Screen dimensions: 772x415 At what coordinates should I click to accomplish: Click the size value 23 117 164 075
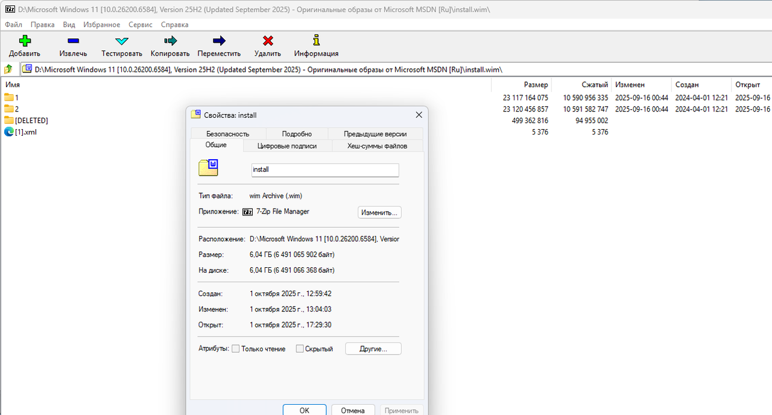click(x=525, y=97)
